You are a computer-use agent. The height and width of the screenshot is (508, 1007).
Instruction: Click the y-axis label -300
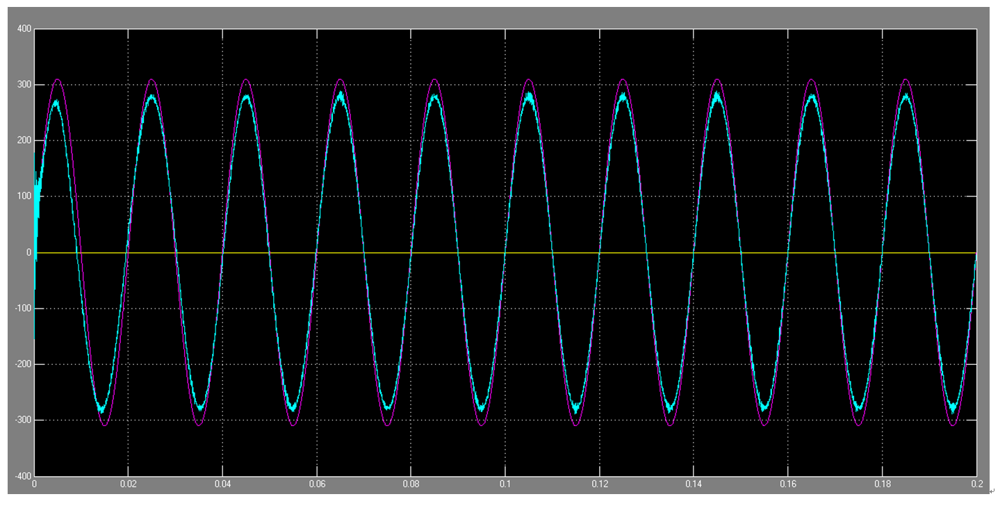coord(24,420)
